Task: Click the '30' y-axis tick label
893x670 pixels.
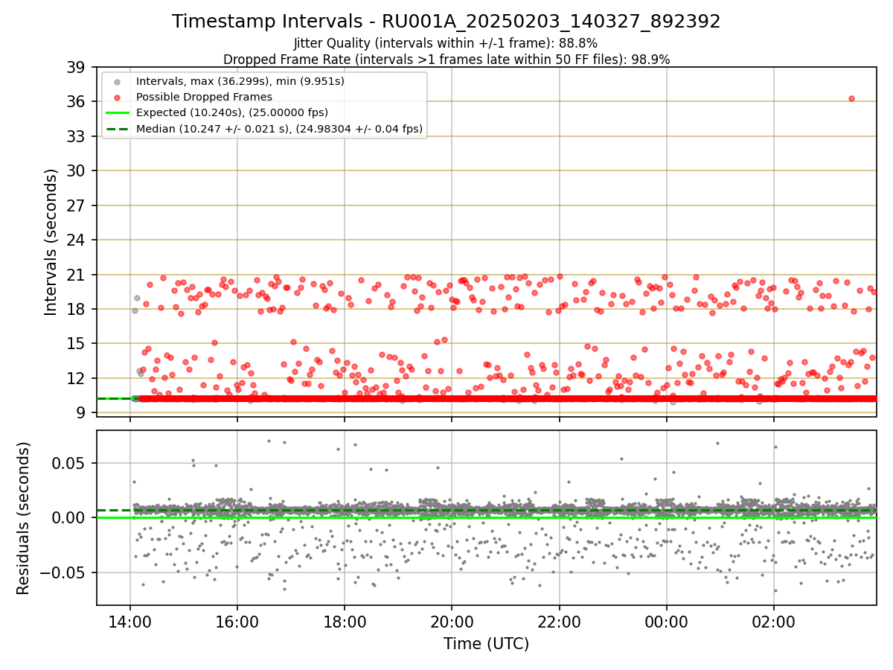Action: coord(77,170)
